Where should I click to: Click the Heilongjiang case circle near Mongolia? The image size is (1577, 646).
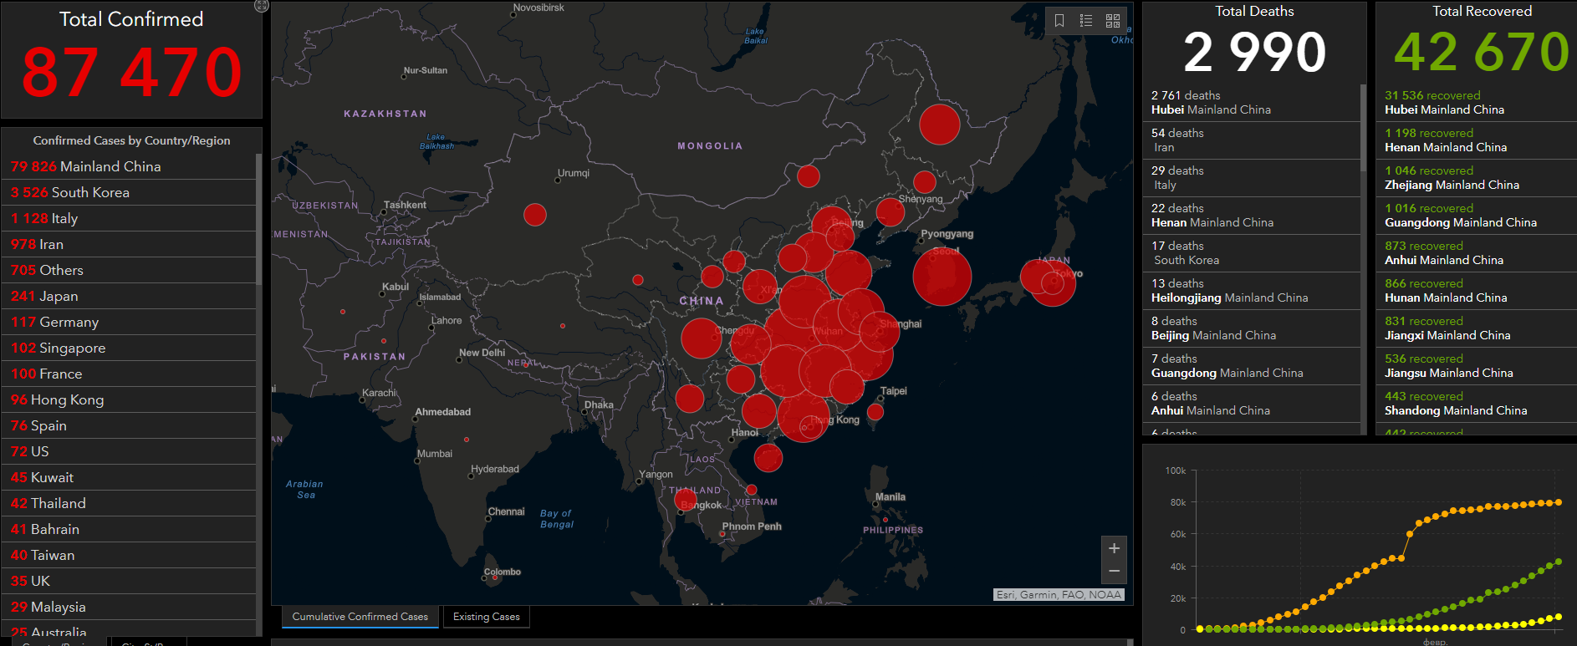click(939, 125)
